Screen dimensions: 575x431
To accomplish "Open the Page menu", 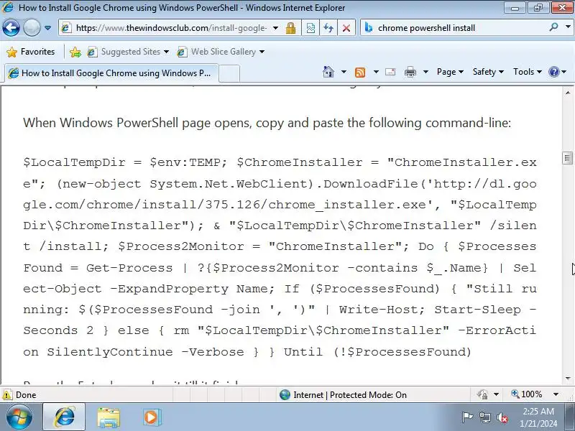I will [x=451, y=72].
